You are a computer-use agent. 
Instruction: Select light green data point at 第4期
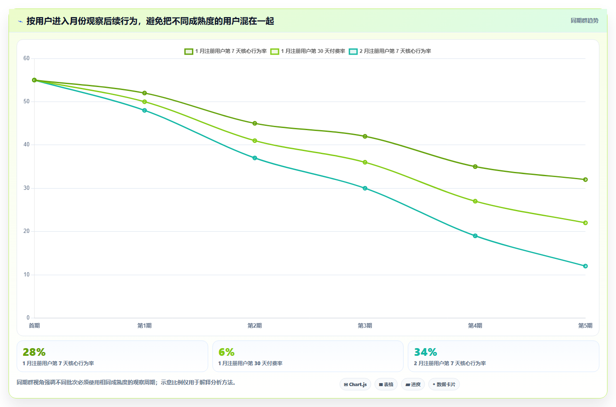pos(475,201)
